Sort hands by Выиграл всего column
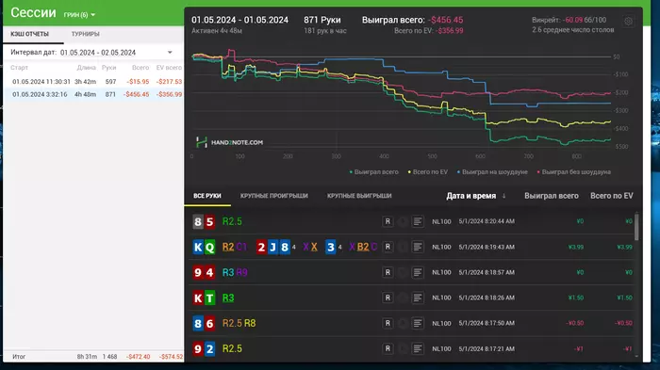Viewport: 660px width, 370px height. tap(552, 196)
